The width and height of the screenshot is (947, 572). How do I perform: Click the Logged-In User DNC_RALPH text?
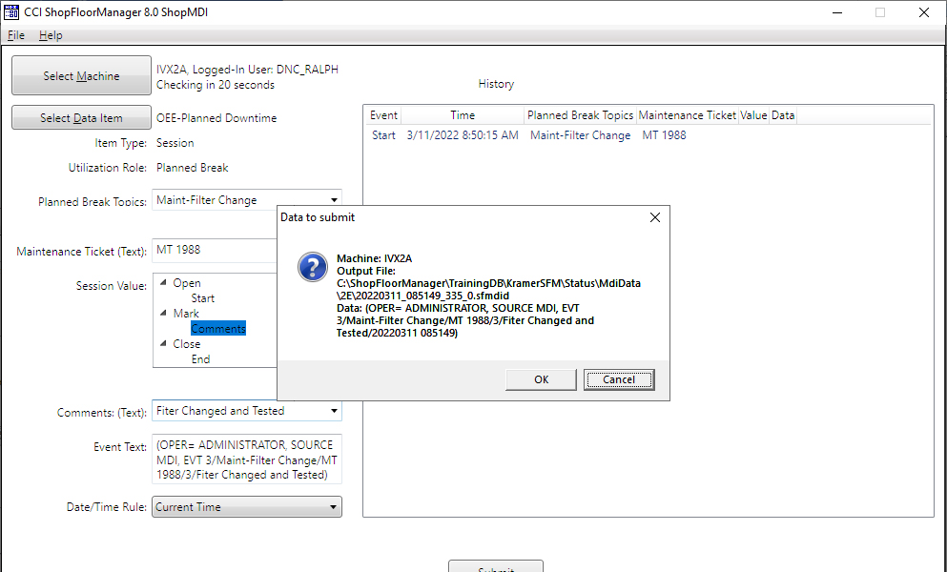click(265, 70)
